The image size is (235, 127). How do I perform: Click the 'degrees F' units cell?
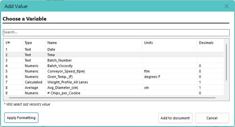pyautogui.click(x=152, y=77)
